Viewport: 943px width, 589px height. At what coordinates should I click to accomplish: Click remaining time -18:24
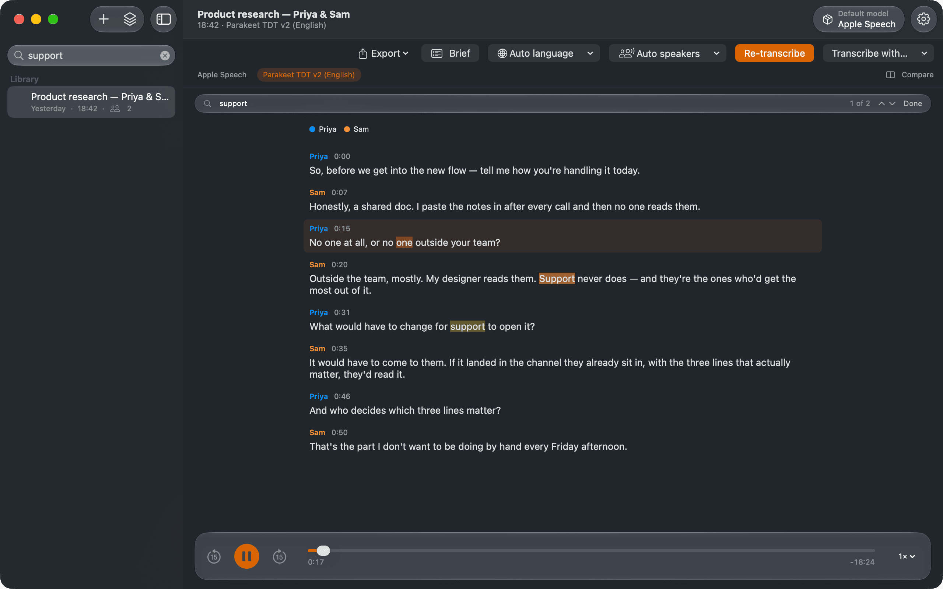point(862,562)
